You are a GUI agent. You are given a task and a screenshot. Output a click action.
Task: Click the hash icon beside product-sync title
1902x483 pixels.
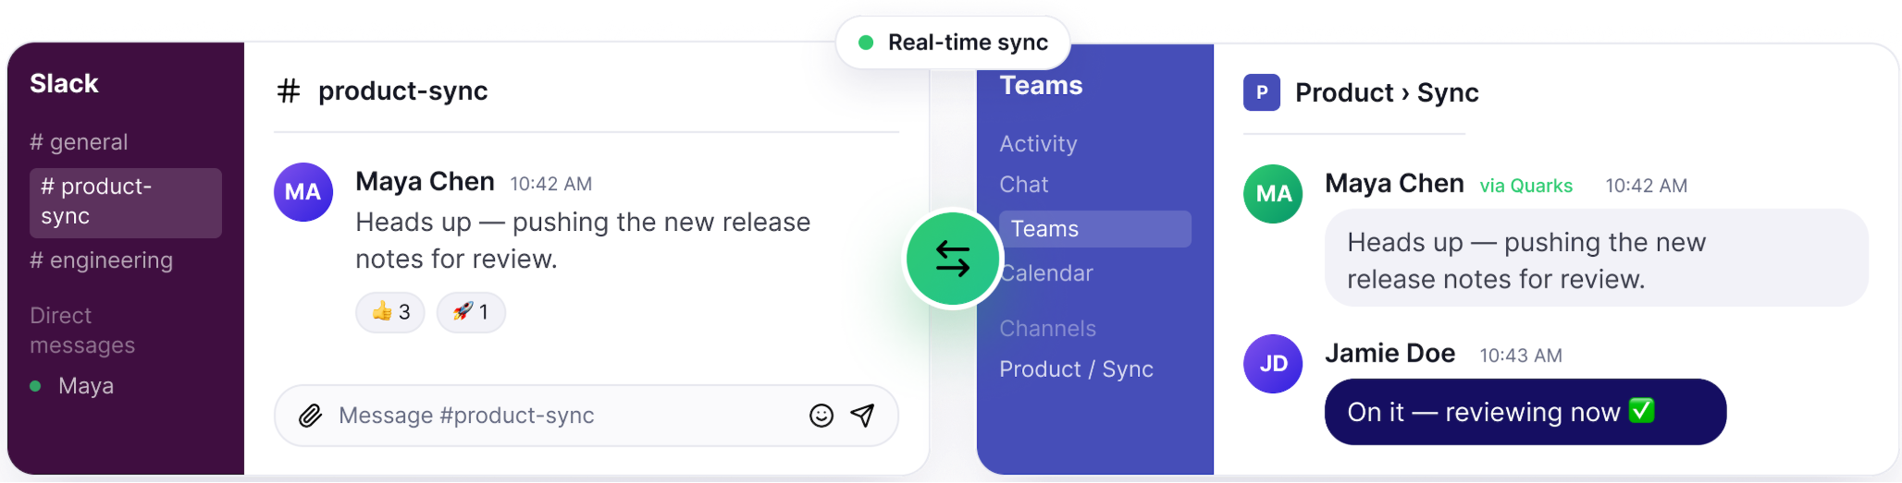pos(289,91)
